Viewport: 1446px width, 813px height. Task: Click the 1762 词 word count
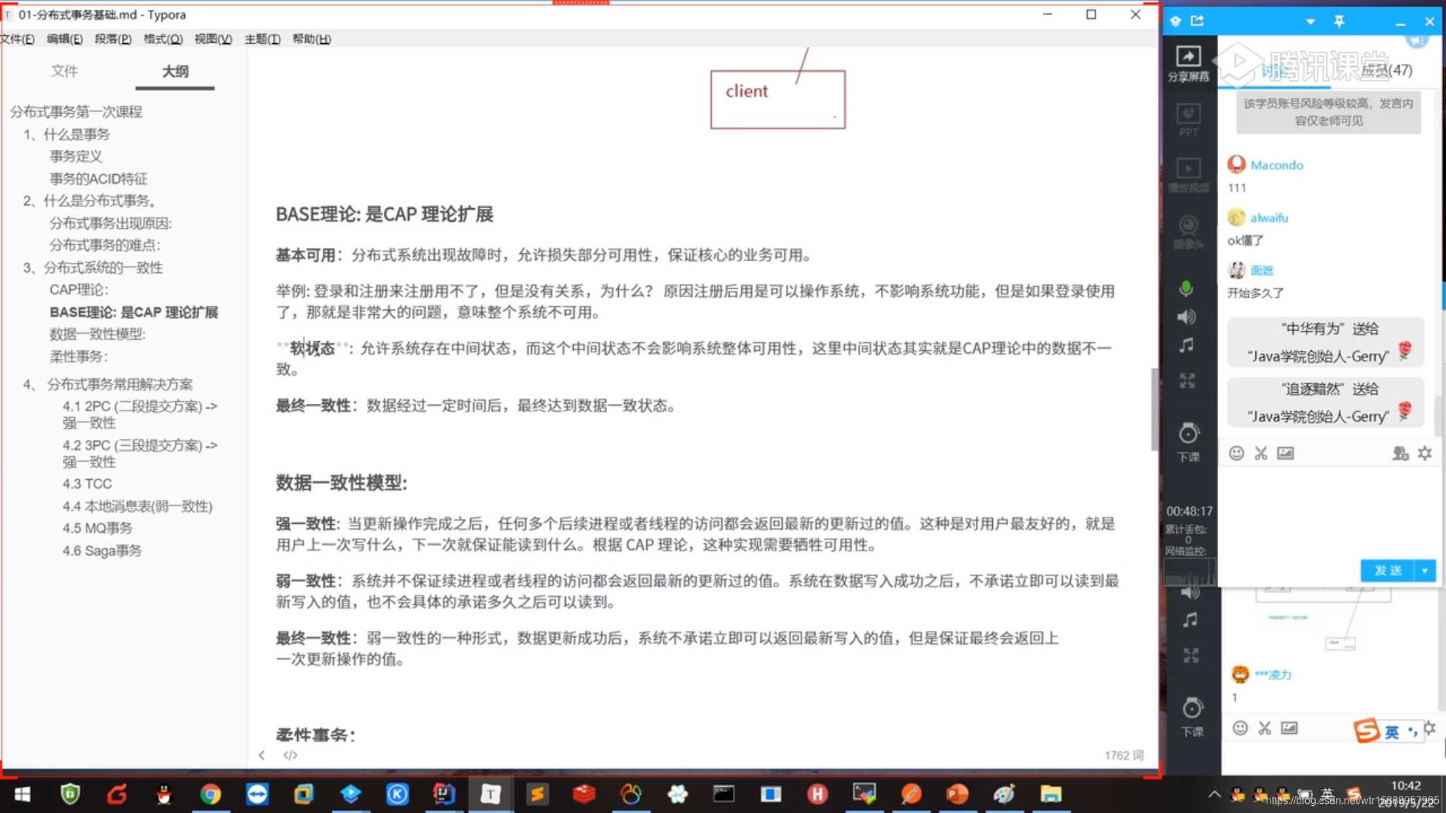pos(1124,755)
